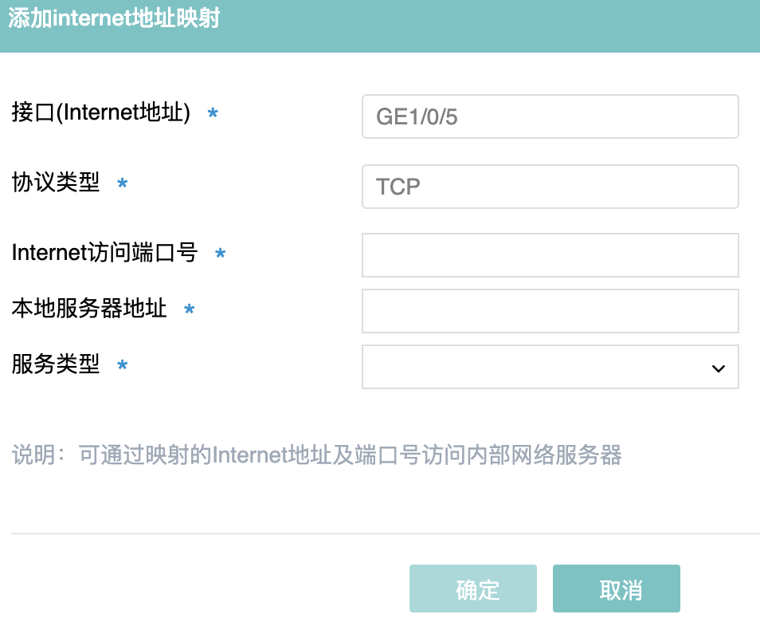The height and width of the screenshot is (630, 760).
Task: Click the 服务类型 label
Action: [56, 364]
